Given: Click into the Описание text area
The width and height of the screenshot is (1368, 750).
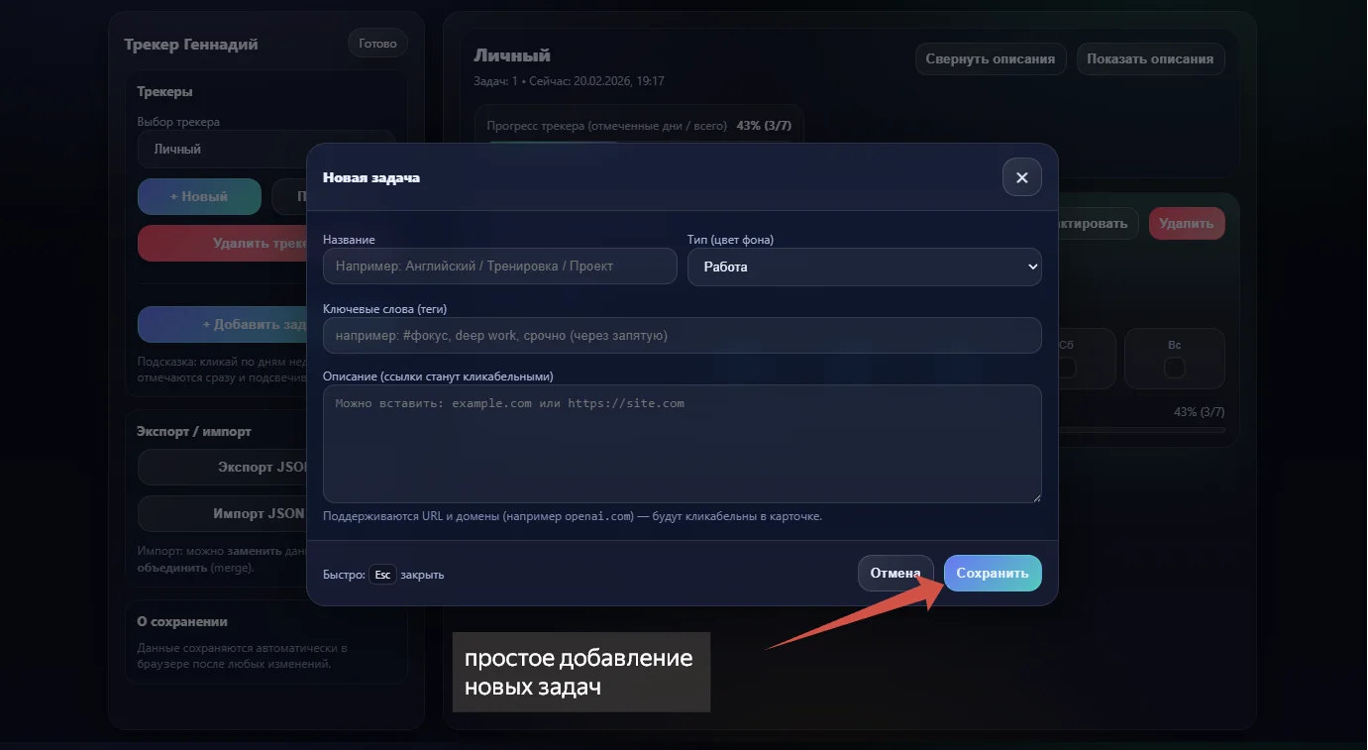Looking at the screenshot, I should [x=683, y=444].
